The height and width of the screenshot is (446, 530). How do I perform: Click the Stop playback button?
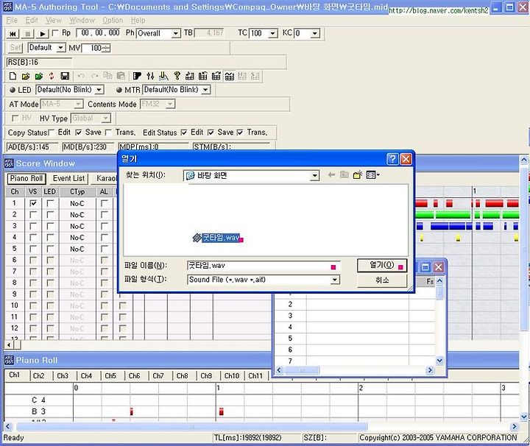click(28, 34)
